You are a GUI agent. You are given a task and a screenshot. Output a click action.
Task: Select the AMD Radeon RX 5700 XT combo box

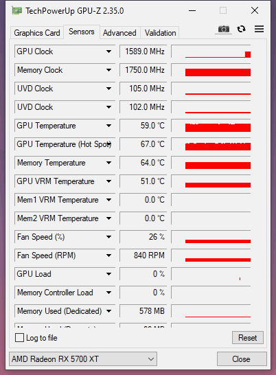pyautogui.click(x=83, y=359)
